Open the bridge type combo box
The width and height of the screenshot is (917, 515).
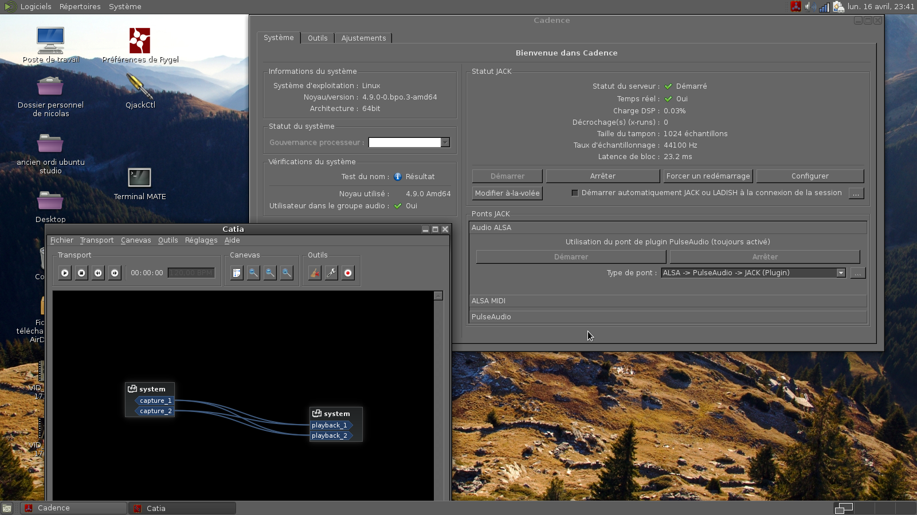coord(754,273)
